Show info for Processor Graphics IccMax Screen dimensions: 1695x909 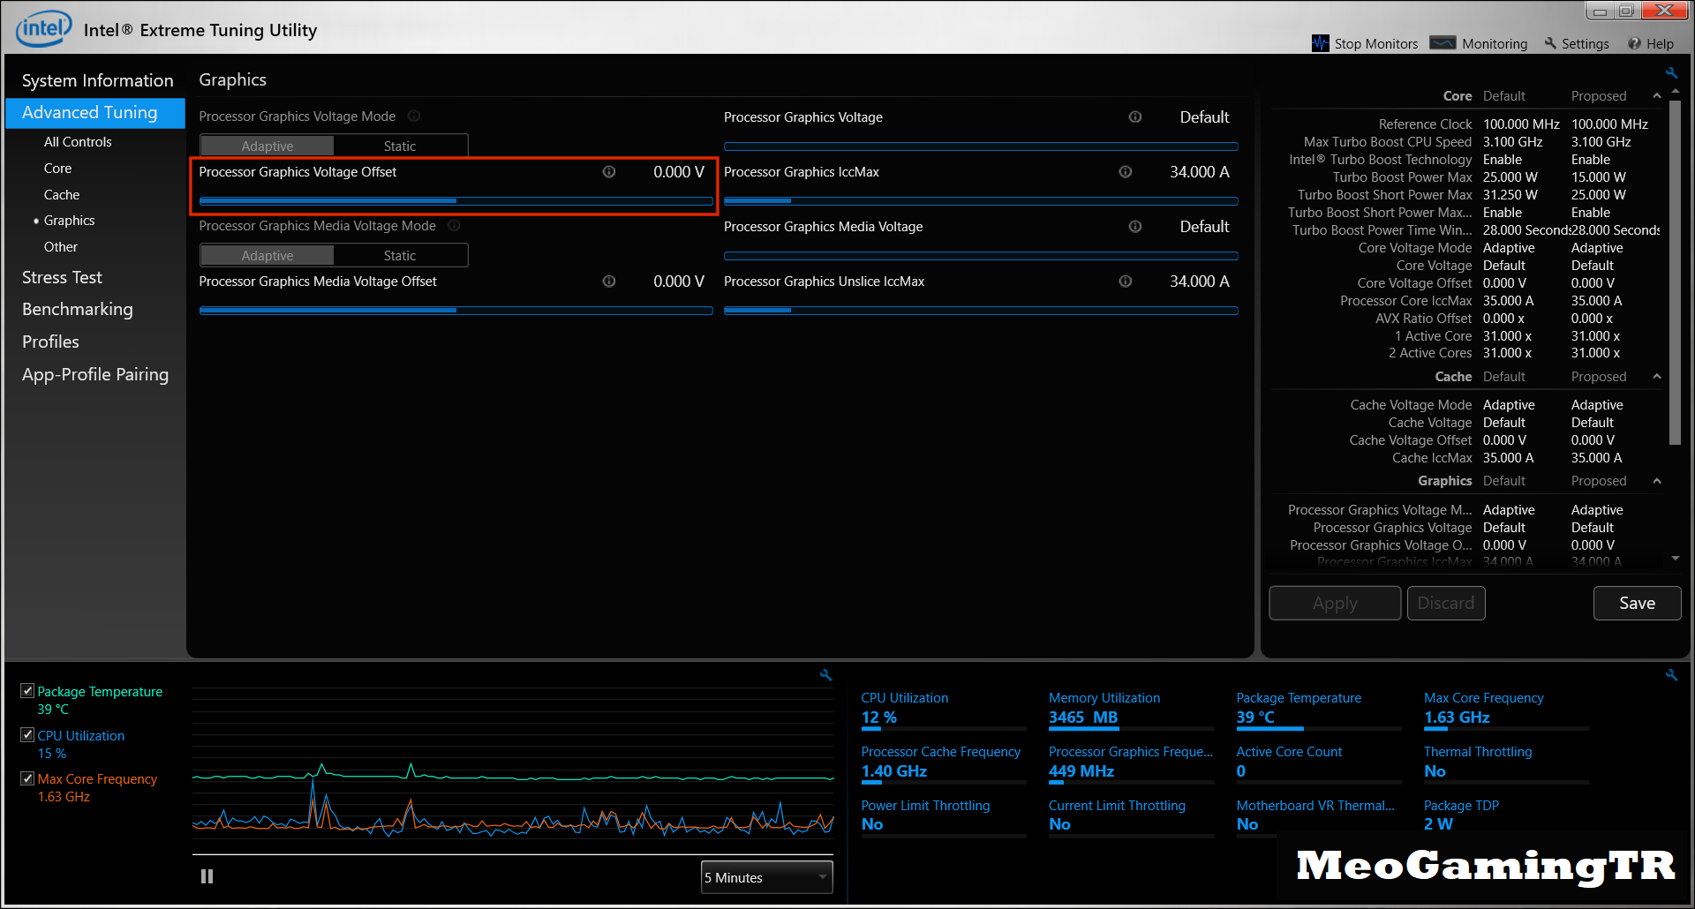[1126, 171]
